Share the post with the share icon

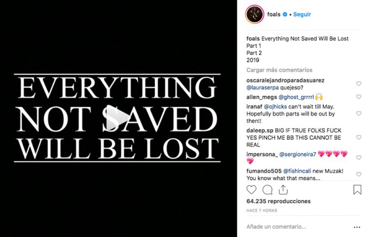283,190
